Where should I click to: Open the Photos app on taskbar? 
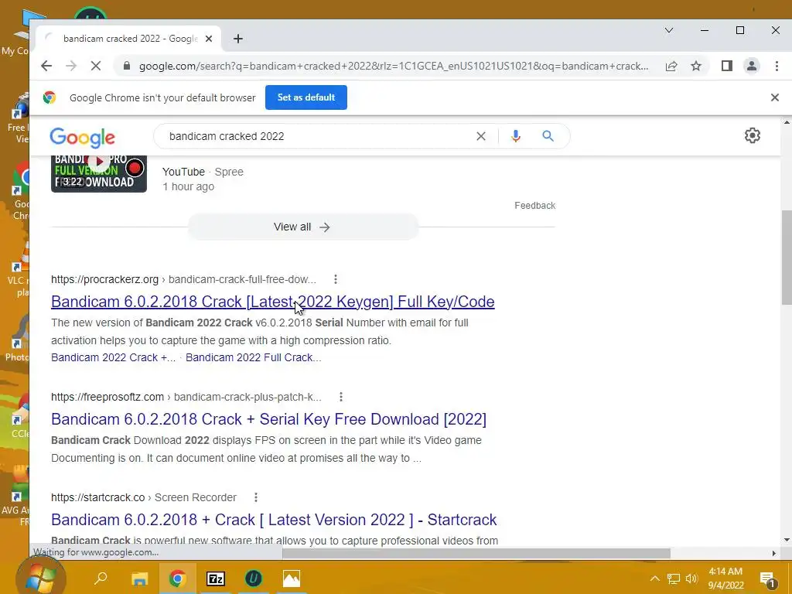click(292, 579)
